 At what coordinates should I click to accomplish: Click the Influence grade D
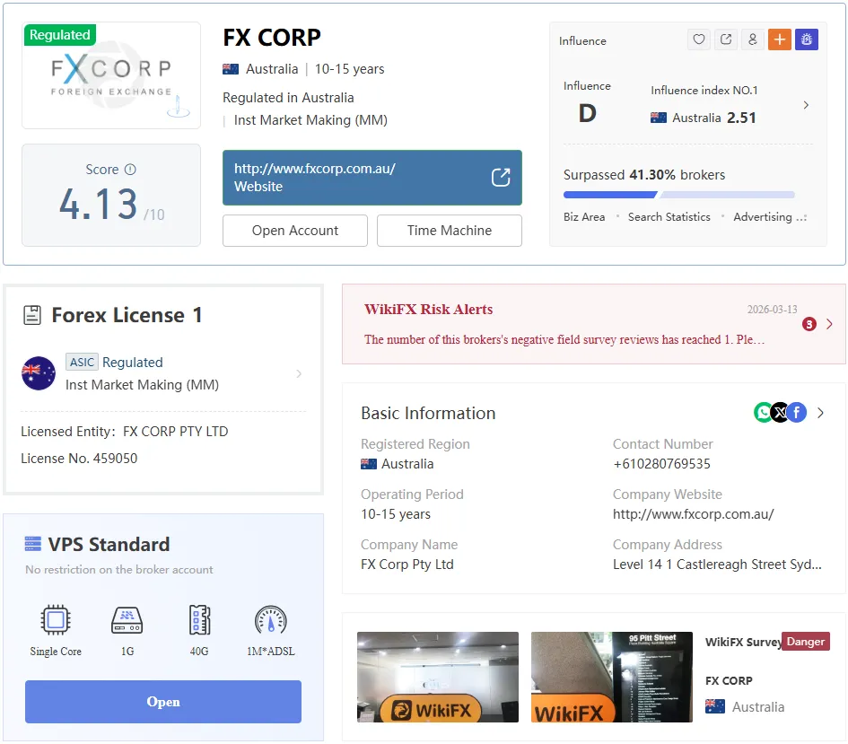point(588,113)
